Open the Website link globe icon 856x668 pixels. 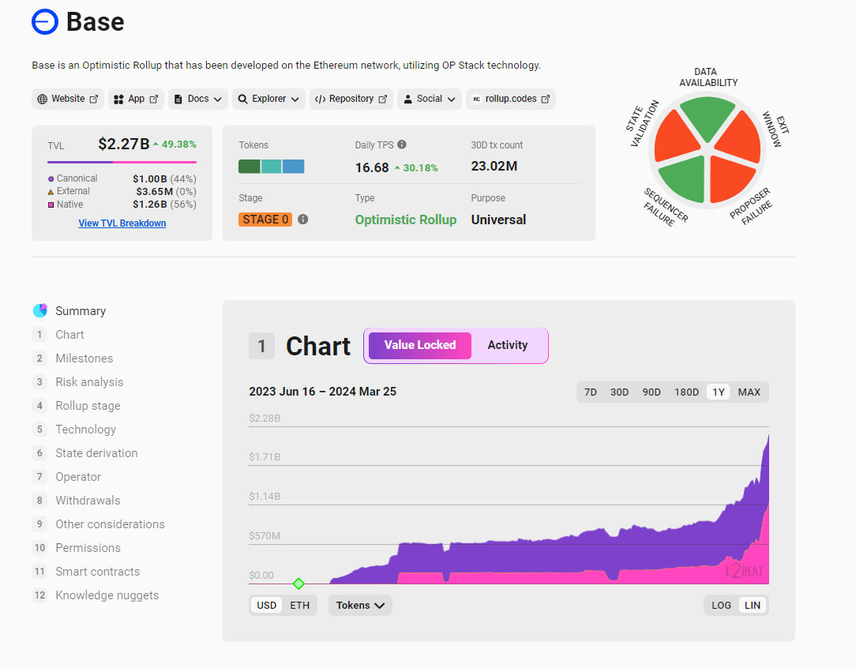42,99
